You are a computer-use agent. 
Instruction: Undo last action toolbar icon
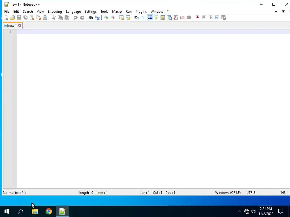pyautogui.click(x=75, y=18)
